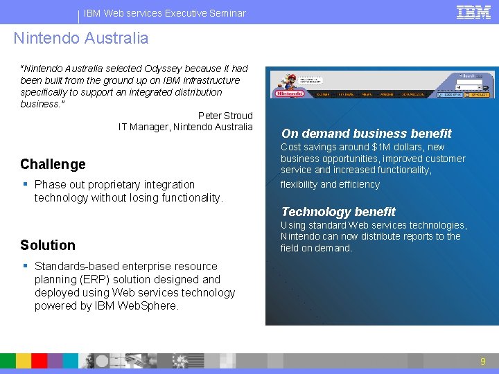Click the slide number 9 in the footer

pos(483,361)
